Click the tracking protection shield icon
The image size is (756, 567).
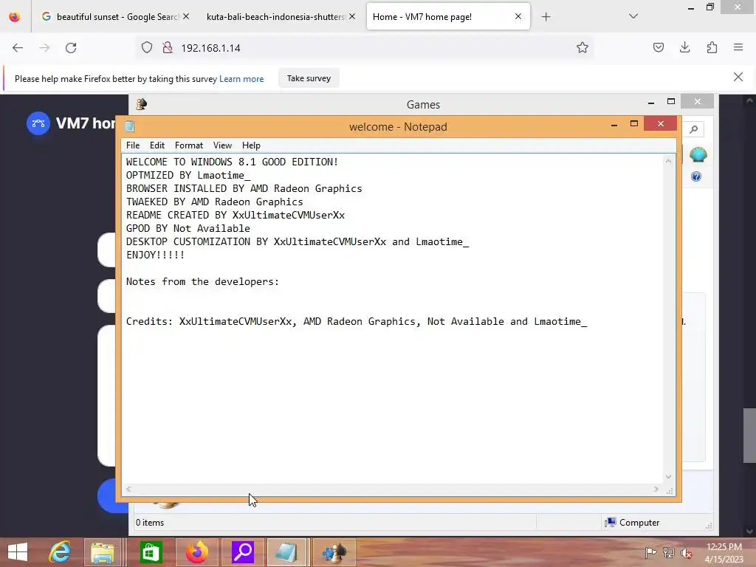(147, 48)
